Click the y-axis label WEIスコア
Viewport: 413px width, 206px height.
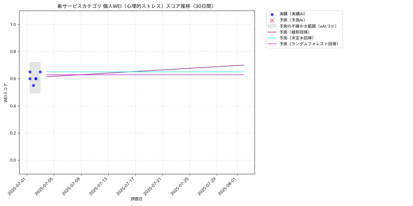click(6, 93)
